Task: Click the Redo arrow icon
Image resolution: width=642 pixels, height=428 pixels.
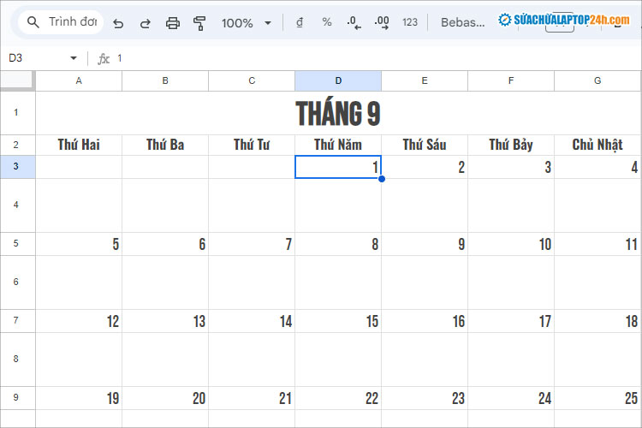Action: point(145,23)
